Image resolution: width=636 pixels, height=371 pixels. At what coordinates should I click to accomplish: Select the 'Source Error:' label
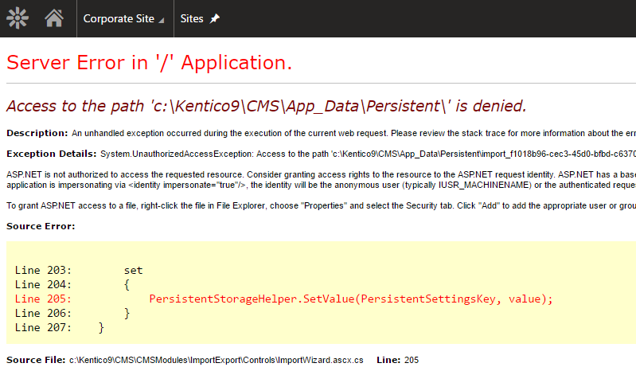(41, 226)
